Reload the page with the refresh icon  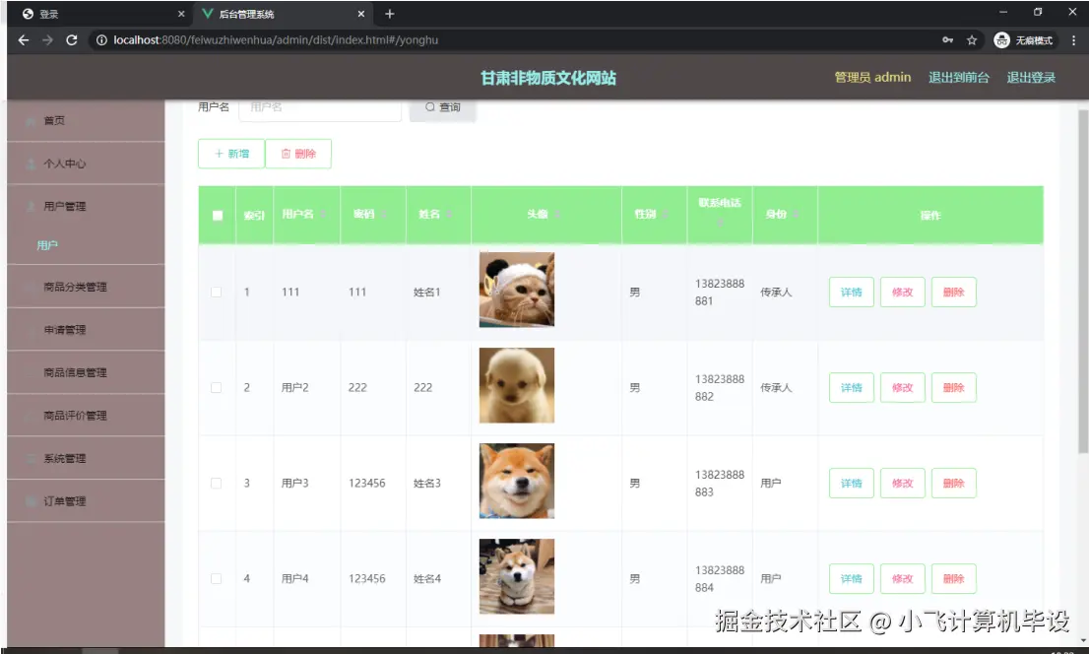coord(72,40)
